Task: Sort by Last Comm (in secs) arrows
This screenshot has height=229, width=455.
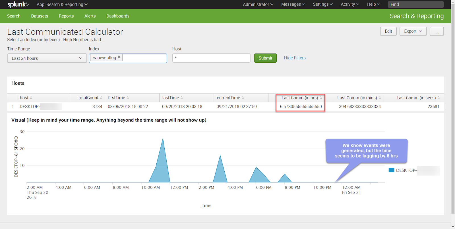Action: [x=439, y=98]
